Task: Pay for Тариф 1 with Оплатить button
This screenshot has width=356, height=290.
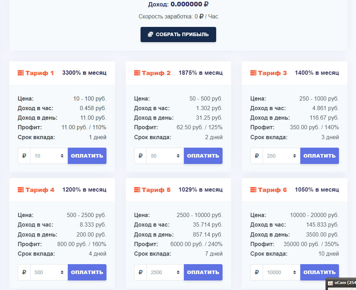Action: [87, 156]
